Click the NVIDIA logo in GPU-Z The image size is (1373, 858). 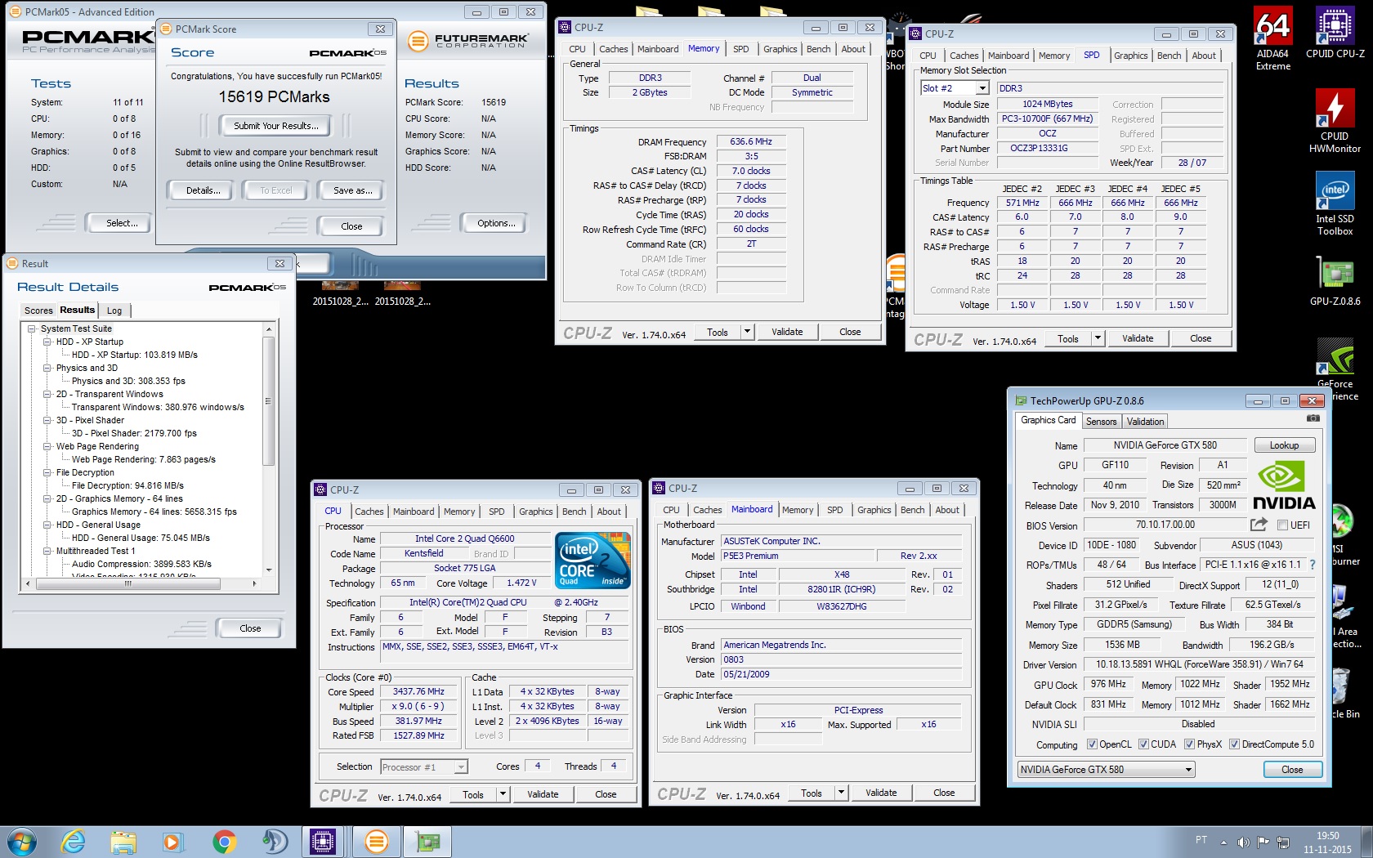coord(1283,485)
